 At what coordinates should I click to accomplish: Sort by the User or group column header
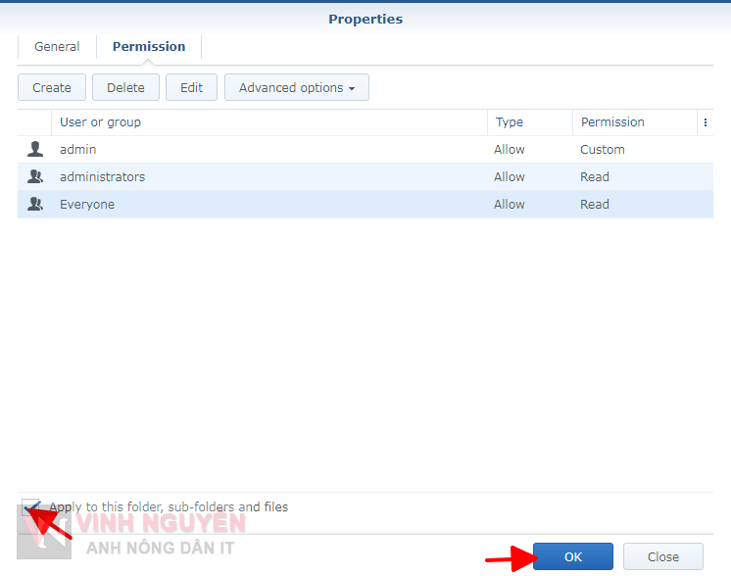click(100, 122)
